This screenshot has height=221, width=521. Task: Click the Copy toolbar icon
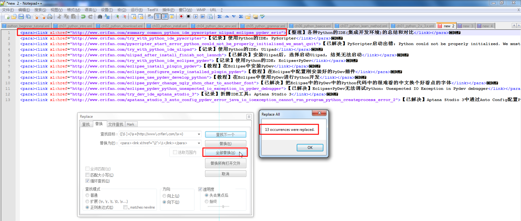click(66, 16)
